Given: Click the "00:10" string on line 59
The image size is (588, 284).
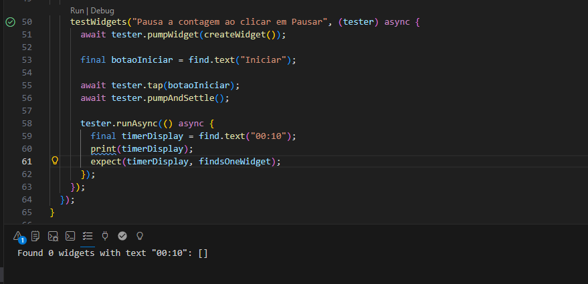Looking at the screenshot, I should click(x=268, y=136).
